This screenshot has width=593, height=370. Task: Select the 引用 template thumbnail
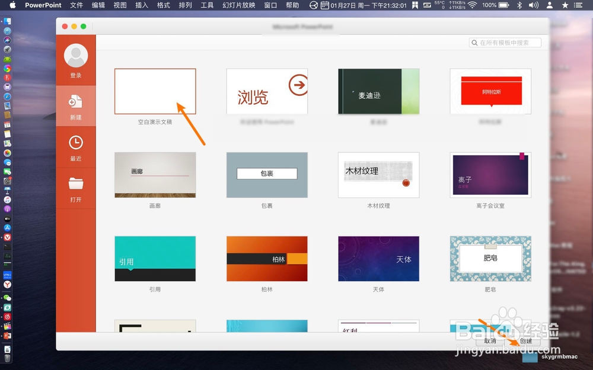155,259
